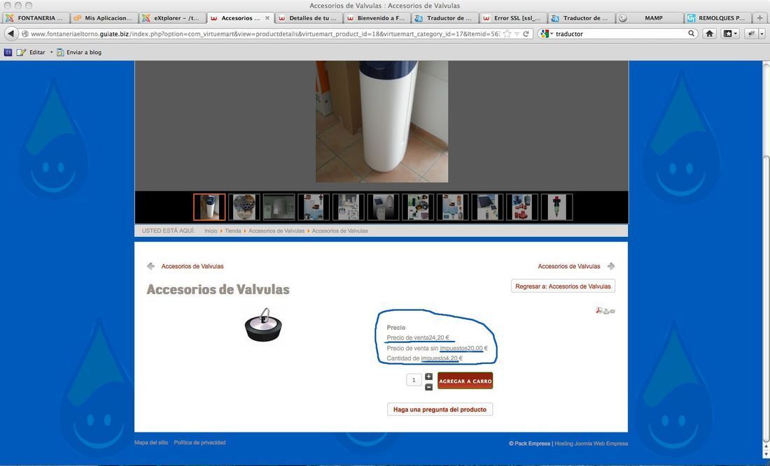Image resolution: width=770 pixels, height=466 pixels.
Task: Click the search field containing 'traductor'
Action: [619, 34]
